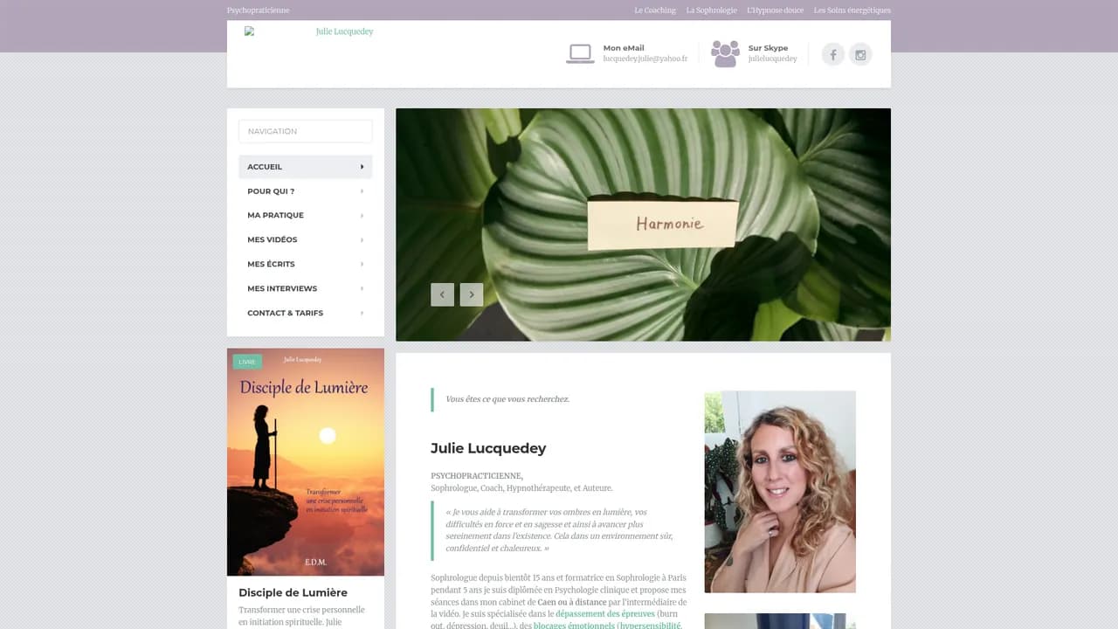Expand the Mes écrits submenu arrow
The width and height of the screenshot is (1118, 629).
click(x=362, y=264)
